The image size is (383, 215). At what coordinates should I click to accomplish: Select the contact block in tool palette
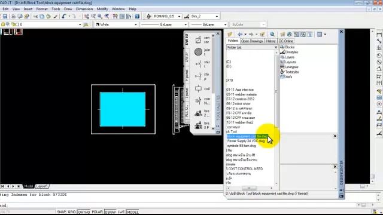tap(202, 101)
